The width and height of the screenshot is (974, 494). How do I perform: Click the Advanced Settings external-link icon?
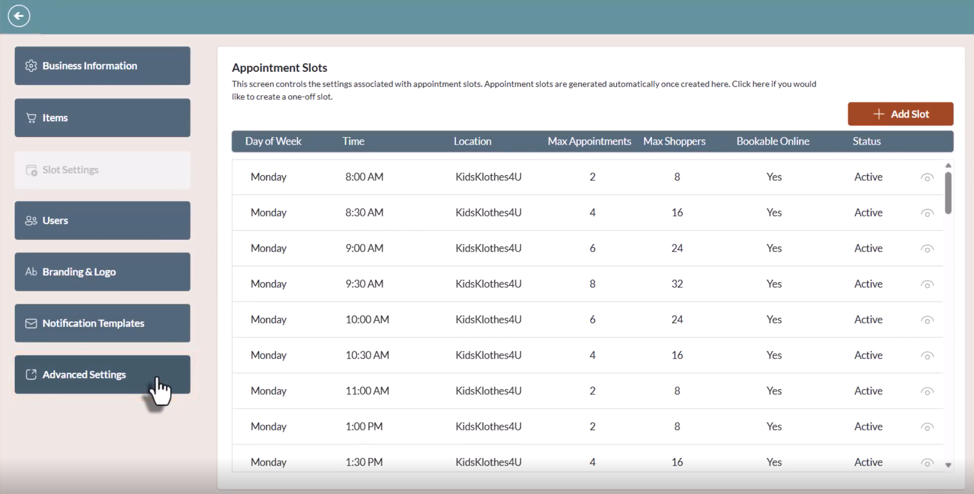pyautogui.click(x=31, y=375)
